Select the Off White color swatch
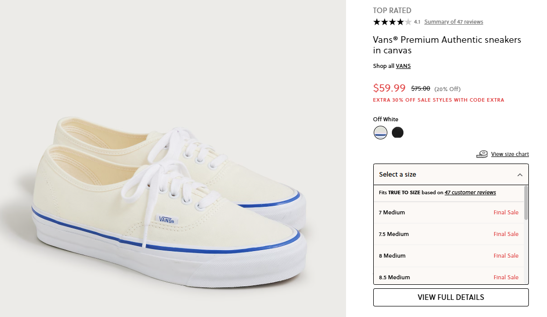 [380, 133]
